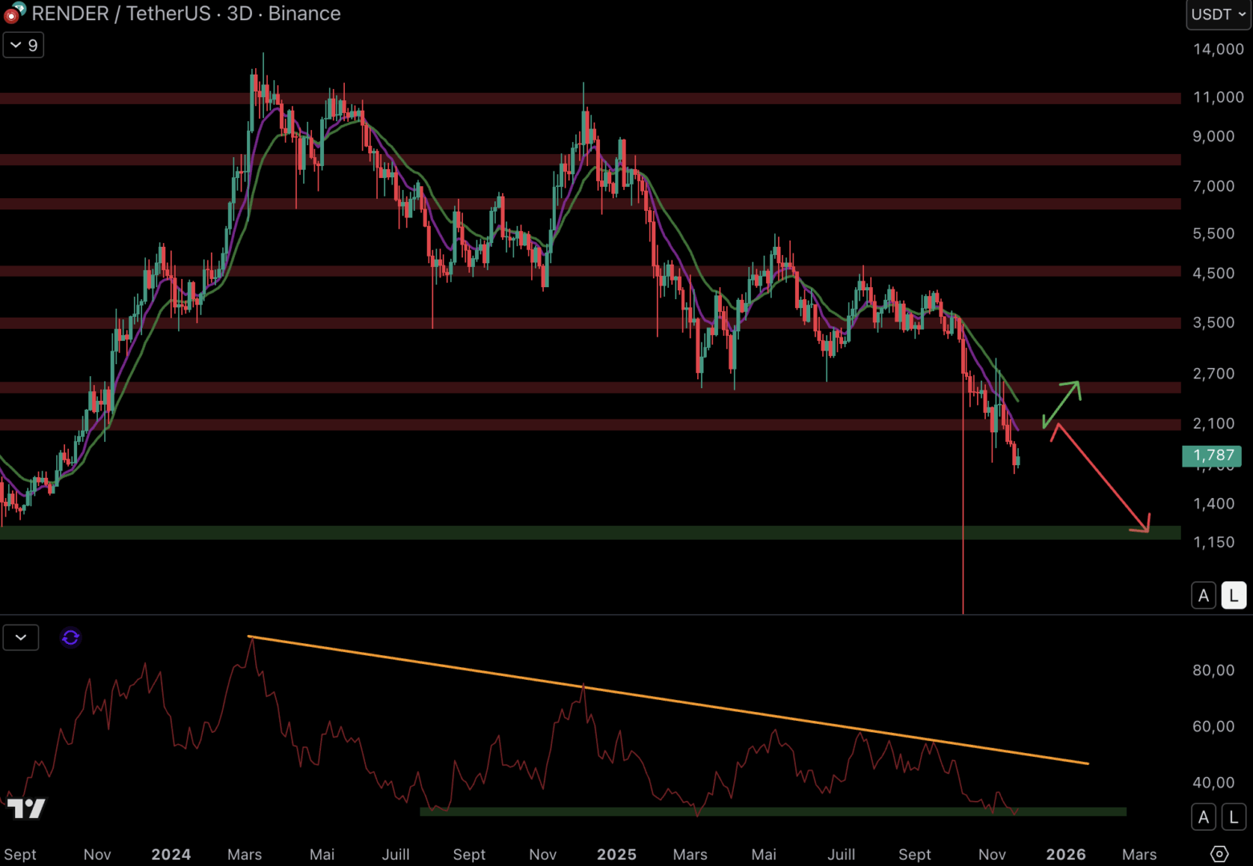This screenshot has width=1253, height=866.
Task: Expand the oscillator pane legend chevron
Action: click(x=21, y=637)
